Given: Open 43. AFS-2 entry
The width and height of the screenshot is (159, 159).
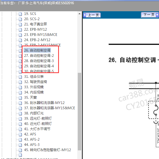Looking at the screenshot, I should (32, 139).
